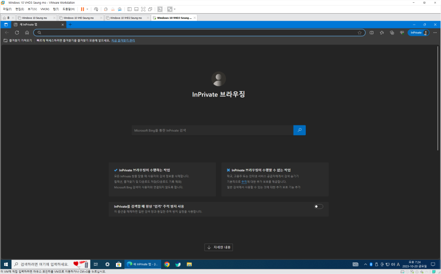Open the 파일(F) menu in VMware
This screenshot has width=441, height=274.
pos(7,9)
